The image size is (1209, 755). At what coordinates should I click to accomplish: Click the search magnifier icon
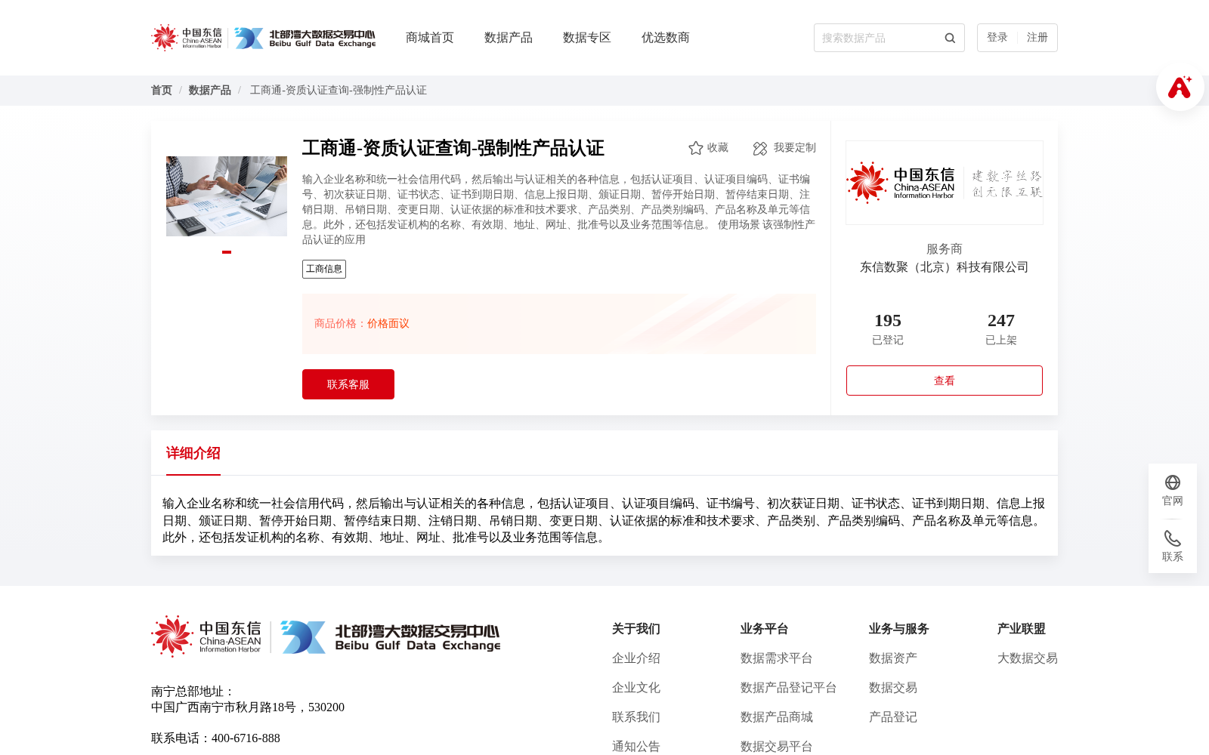click(950, 38)
